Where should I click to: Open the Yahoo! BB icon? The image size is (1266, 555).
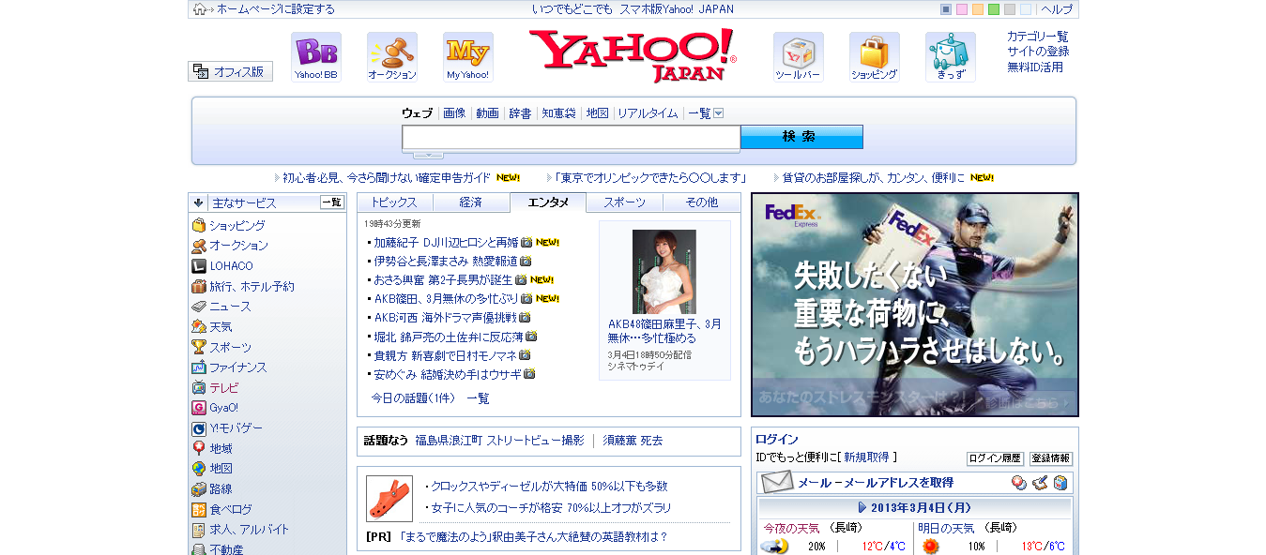[315, 57]
